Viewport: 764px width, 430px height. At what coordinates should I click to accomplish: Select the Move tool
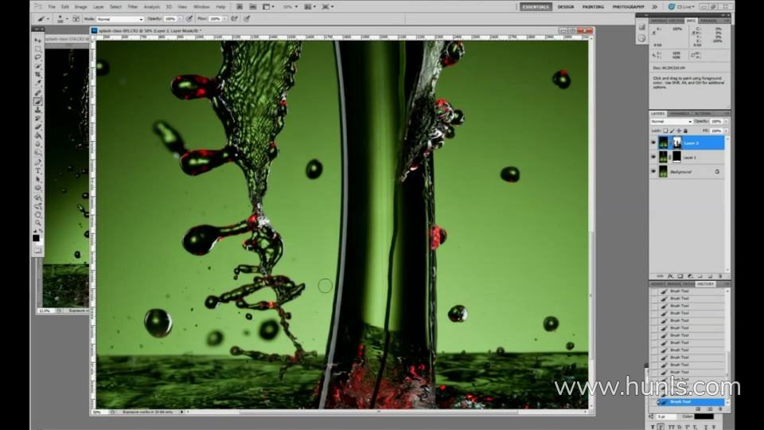(x=38, y=41)
